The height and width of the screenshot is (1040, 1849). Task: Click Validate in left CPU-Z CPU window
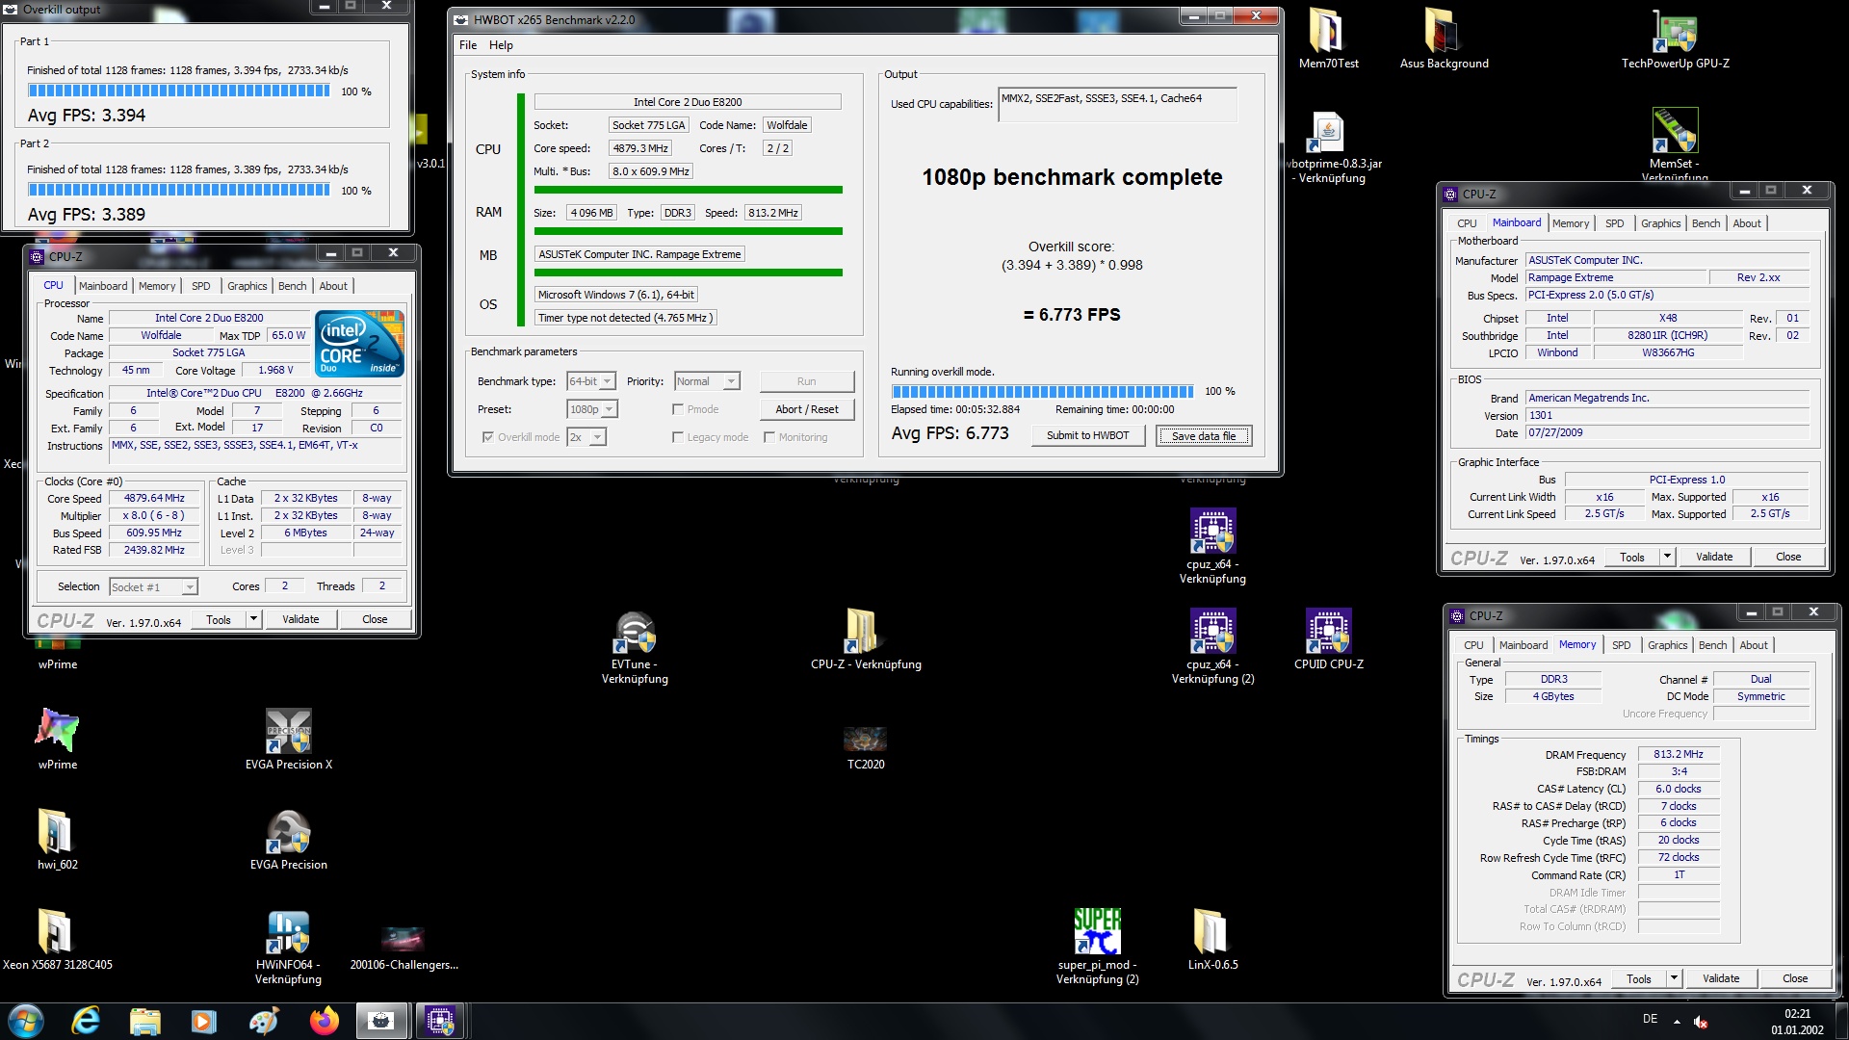[x=300, y=619]
